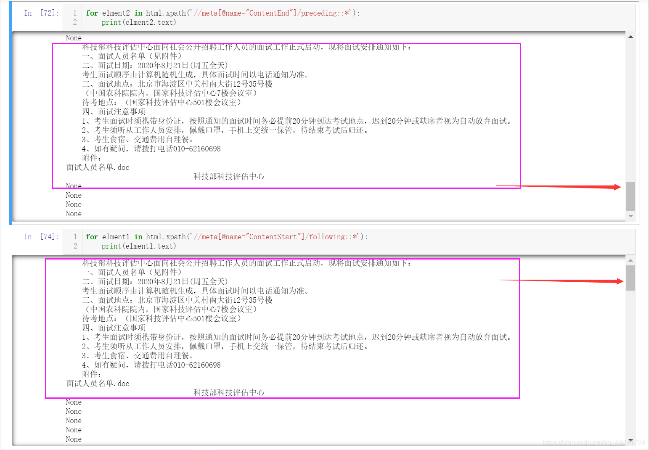649x450 pixels.
Task: Place cursor in the 'for elment1 in html.xpath' code line
Action: pyautogui.click(x=227, y=237)
